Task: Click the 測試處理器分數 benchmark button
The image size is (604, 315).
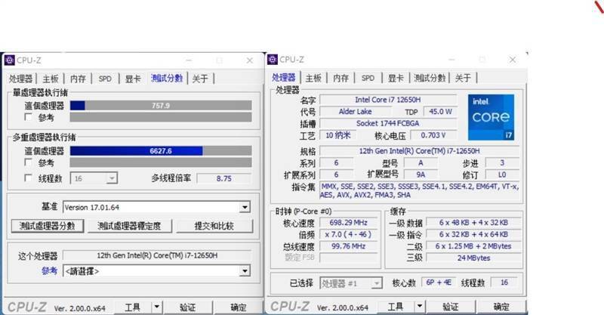Action: pos(47,226)
